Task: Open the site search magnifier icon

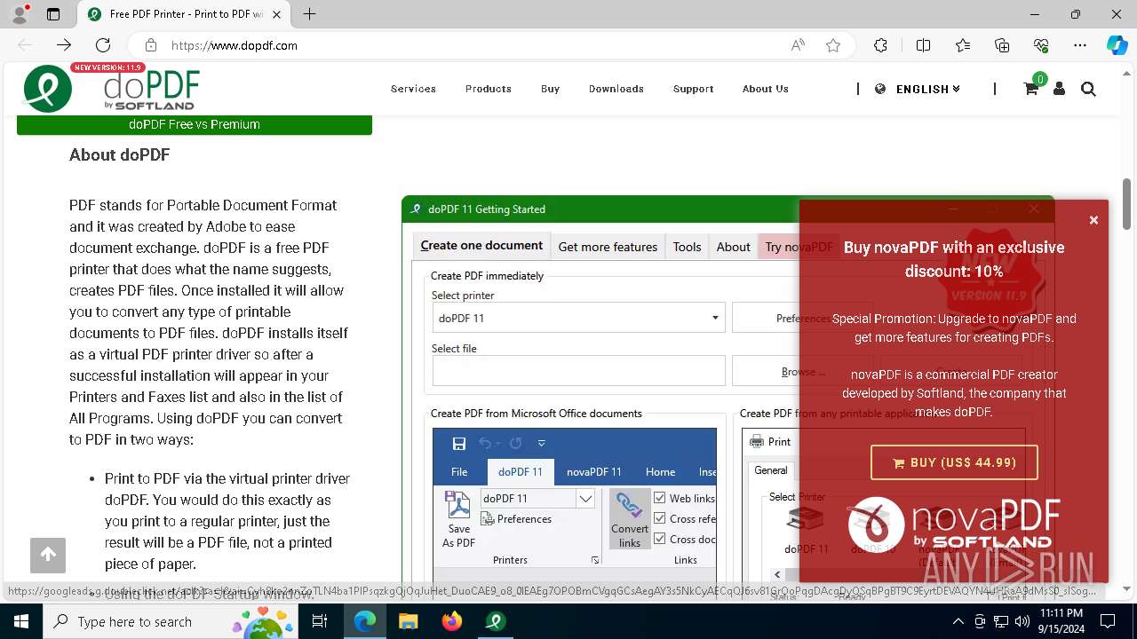Action: [x=1088, y=89]
